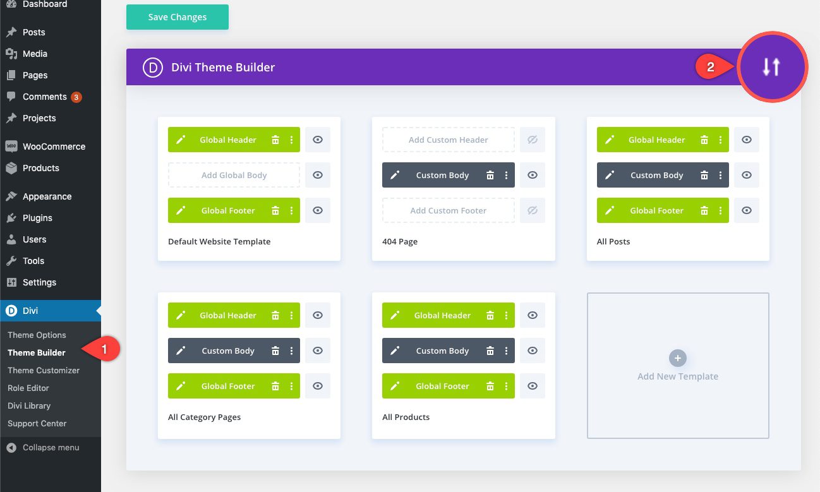Toggle visibility of the 404 Page Custom Body

pyautogui.click(x=532, y=175)
